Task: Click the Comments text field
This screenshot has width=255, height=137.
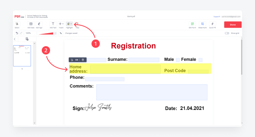Action: (152, 92)
